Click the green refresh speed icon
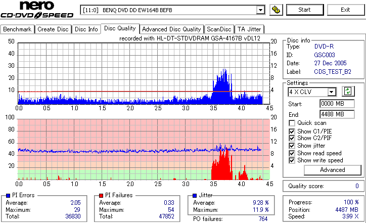The height and width of the screenshot is (223, 366). pos(348,92)
